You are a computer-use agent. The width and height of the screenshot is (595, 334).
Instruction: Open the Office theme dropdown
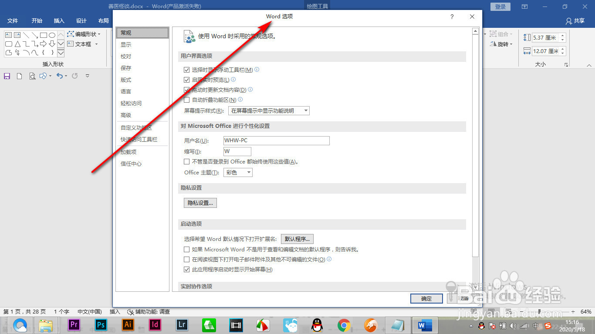[x=238, y=173]
